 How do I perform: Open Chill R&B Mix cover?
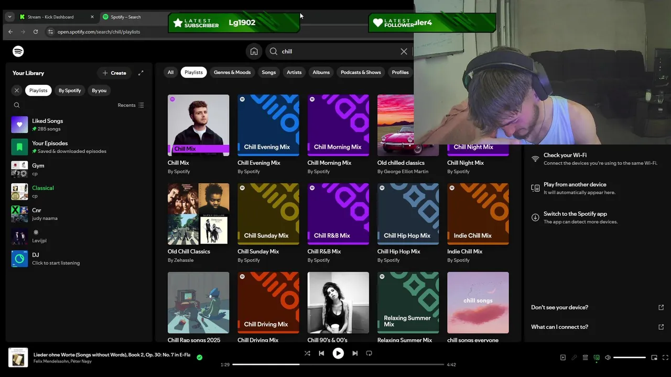[338, 214]
